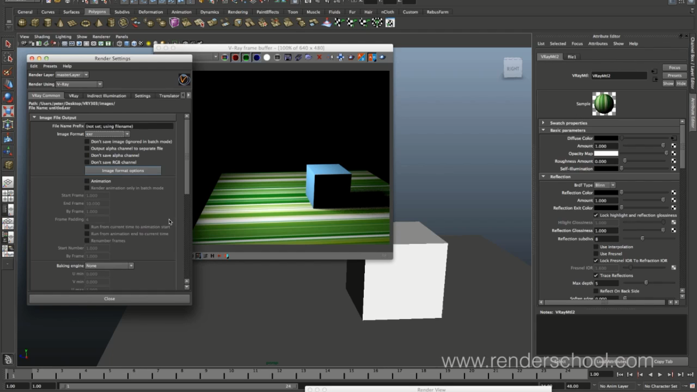
Task: Click the File Name Prefix field
Action: click(129, 126)
